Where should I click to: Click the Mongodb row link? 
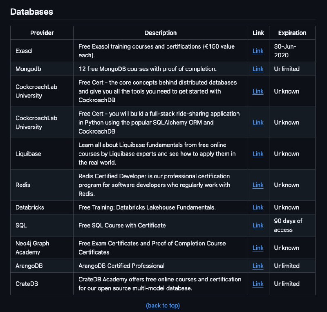258,69
